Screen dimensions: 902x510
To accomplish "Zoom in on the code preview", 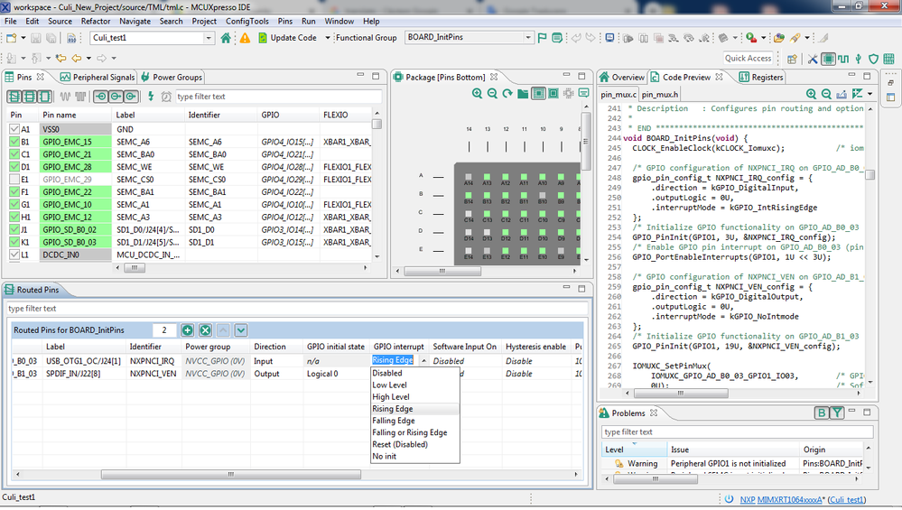I will (x=812, y=94).
